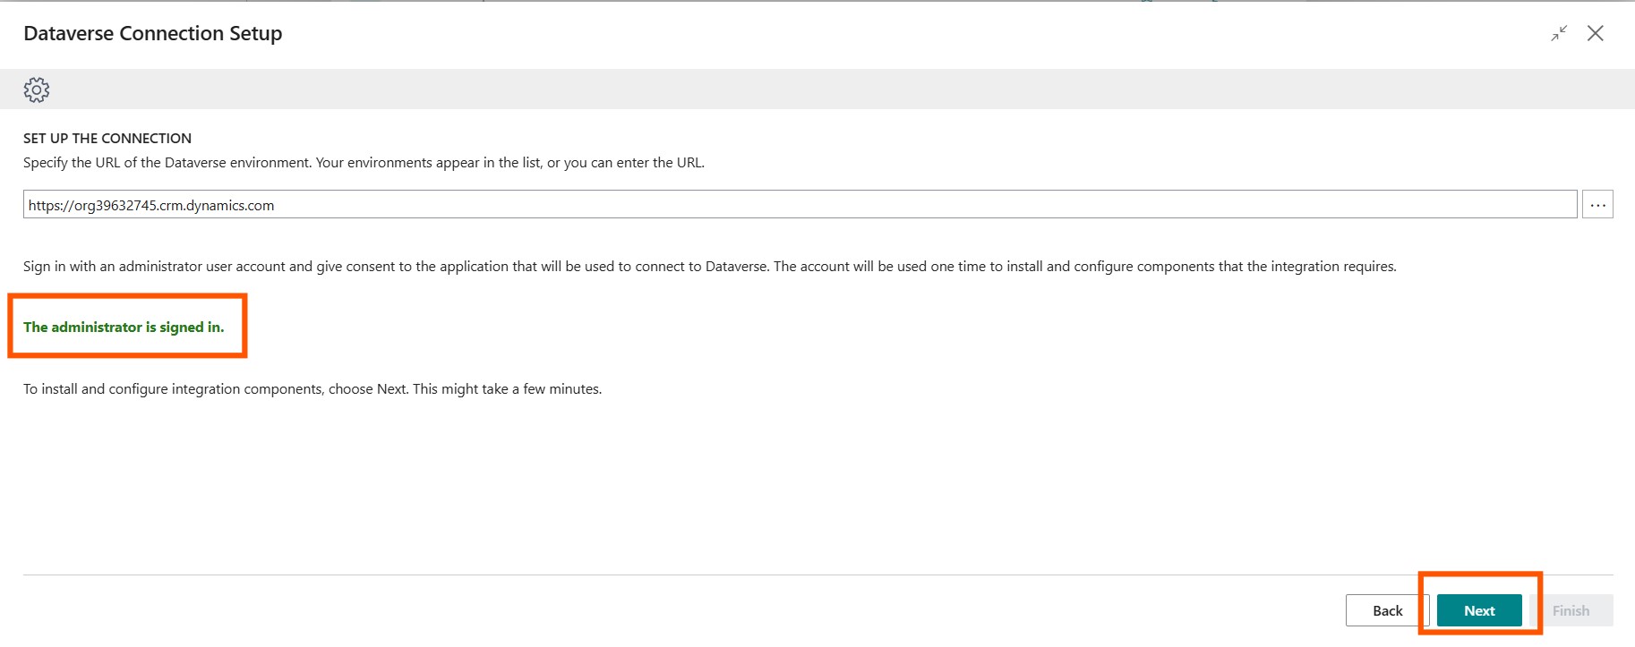Click the Dataverse environment URL field

[800, 205]
